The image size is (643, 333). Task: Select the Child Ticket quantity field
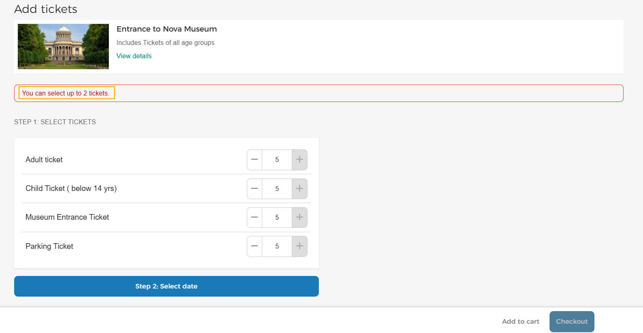(x=277, y=189)
